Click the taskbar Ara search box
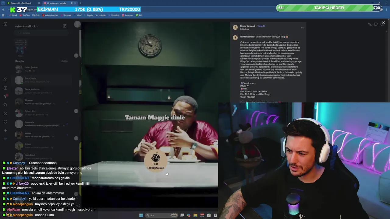Image resolution: width=390 pixels, height=219 pixels. (x=162, y=215)
